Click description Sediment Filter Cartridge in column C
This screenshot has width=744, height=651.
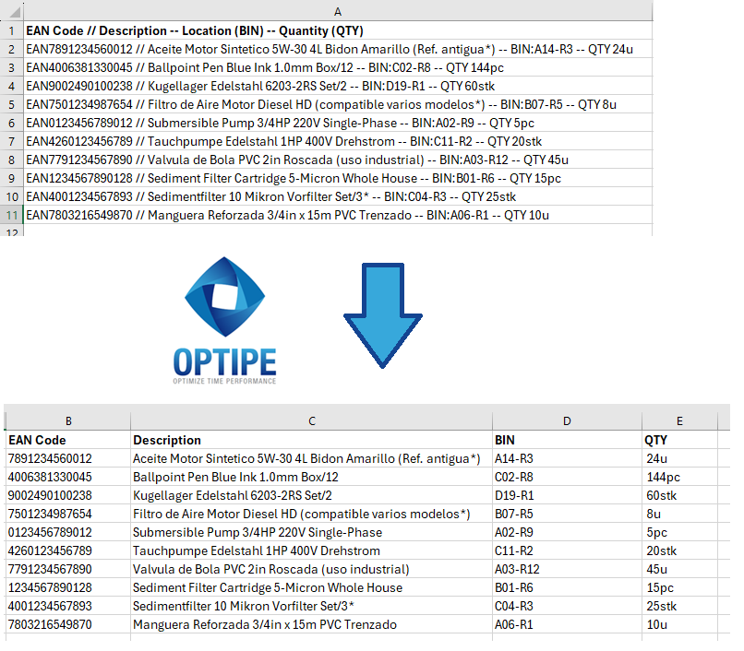312,588
